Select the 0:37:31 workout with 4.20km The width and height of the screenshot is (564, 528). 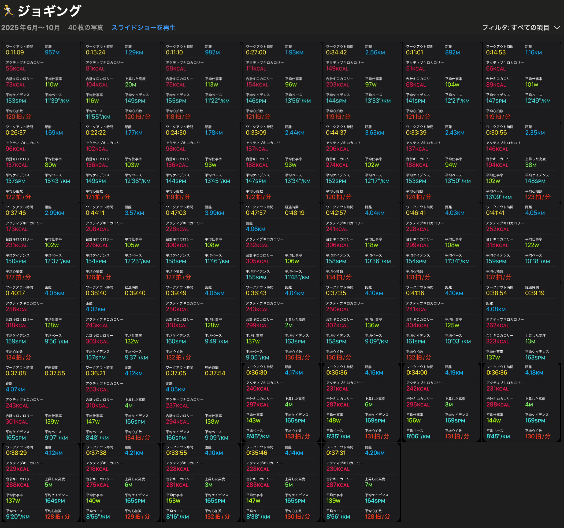tap(361, 482)
